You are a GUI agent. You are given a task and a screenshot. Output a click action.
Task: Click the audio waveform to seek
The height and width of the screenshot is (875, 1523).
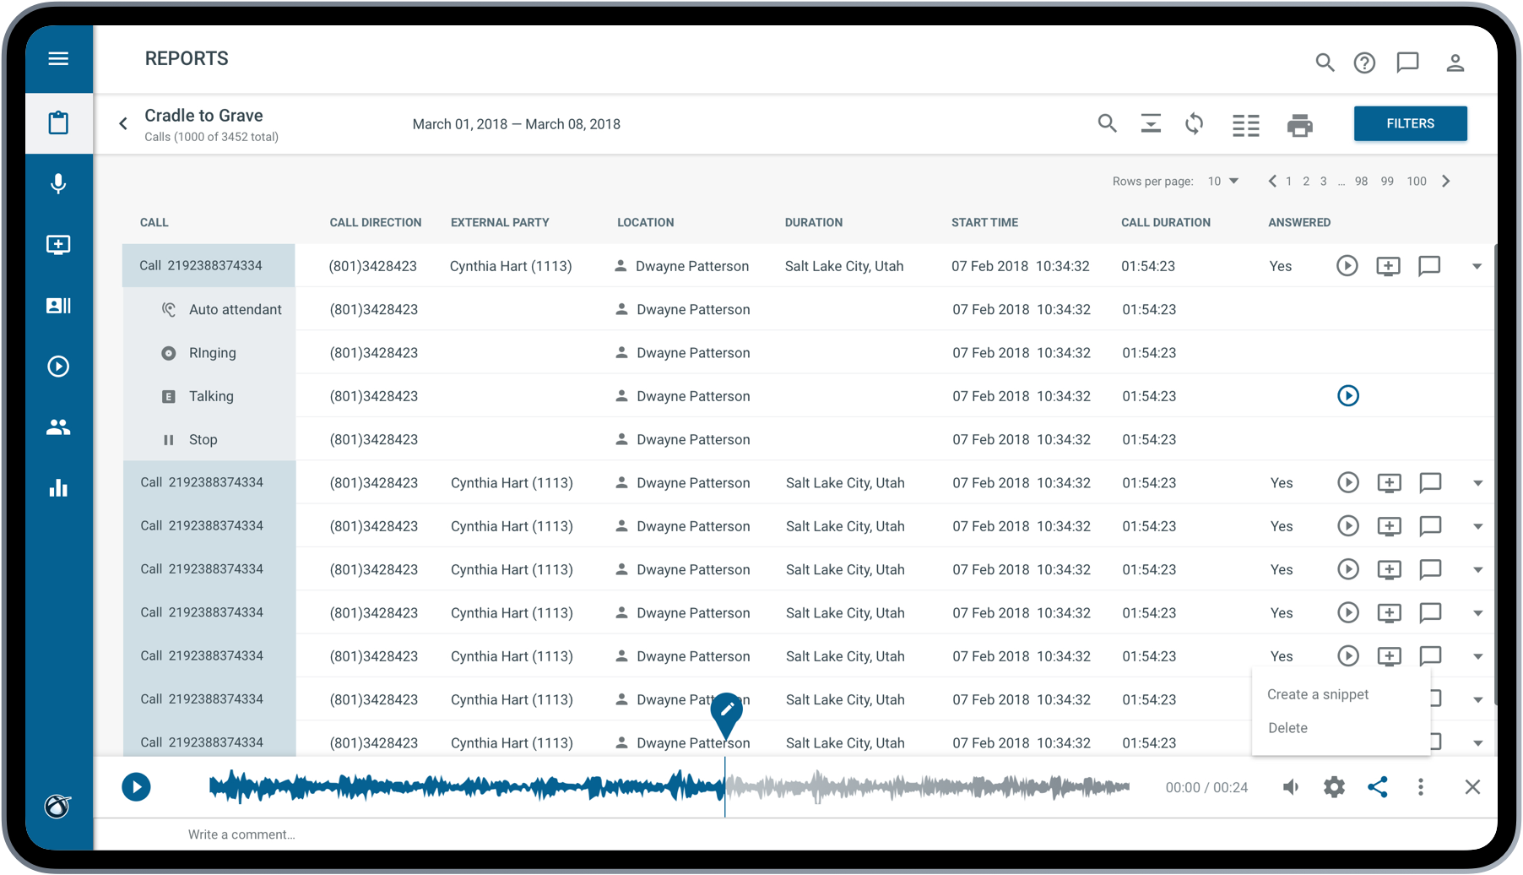(669, 786)
